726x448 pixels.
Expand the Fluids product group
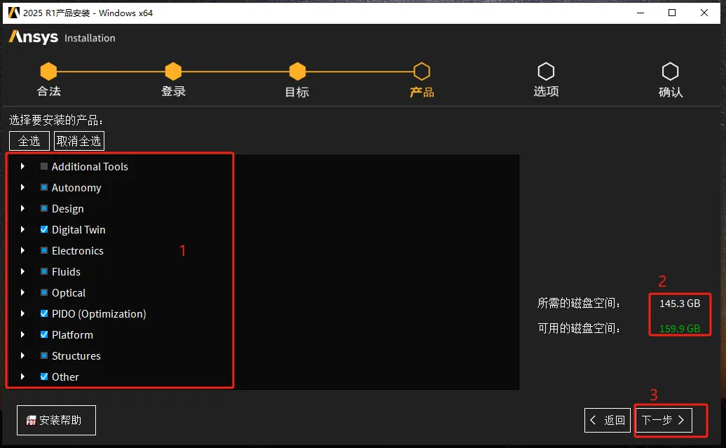(x=22, y=271)
